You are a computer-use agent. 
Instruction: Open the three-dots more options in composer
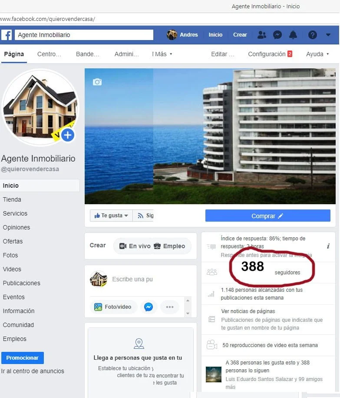tap(170, 307)
